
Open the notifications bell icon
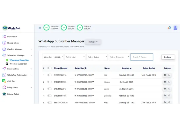coord(169,28)
